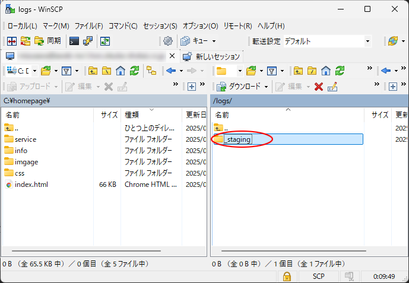Click the remote home directory icon

click(325, 71)
